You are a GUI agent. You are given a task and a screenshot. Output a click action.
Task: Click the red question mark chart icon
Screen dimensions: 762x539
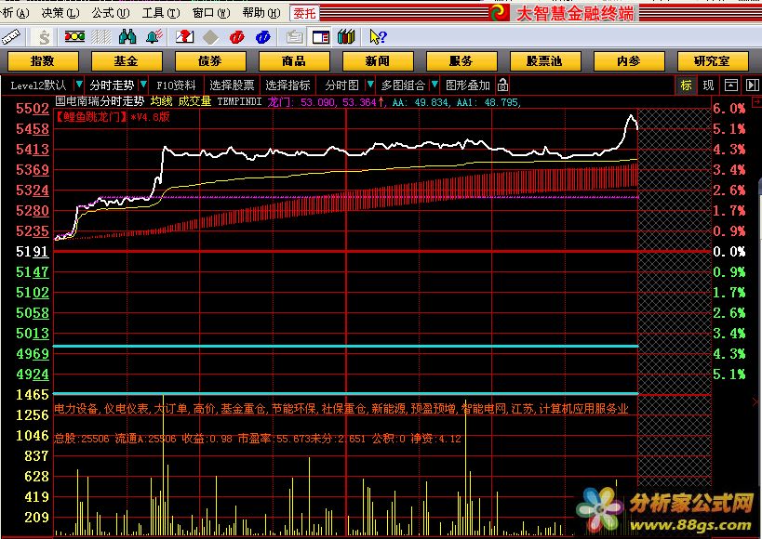184,36
